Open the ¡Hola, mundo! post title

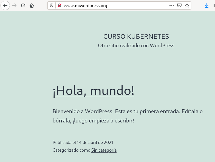point(93,91)
